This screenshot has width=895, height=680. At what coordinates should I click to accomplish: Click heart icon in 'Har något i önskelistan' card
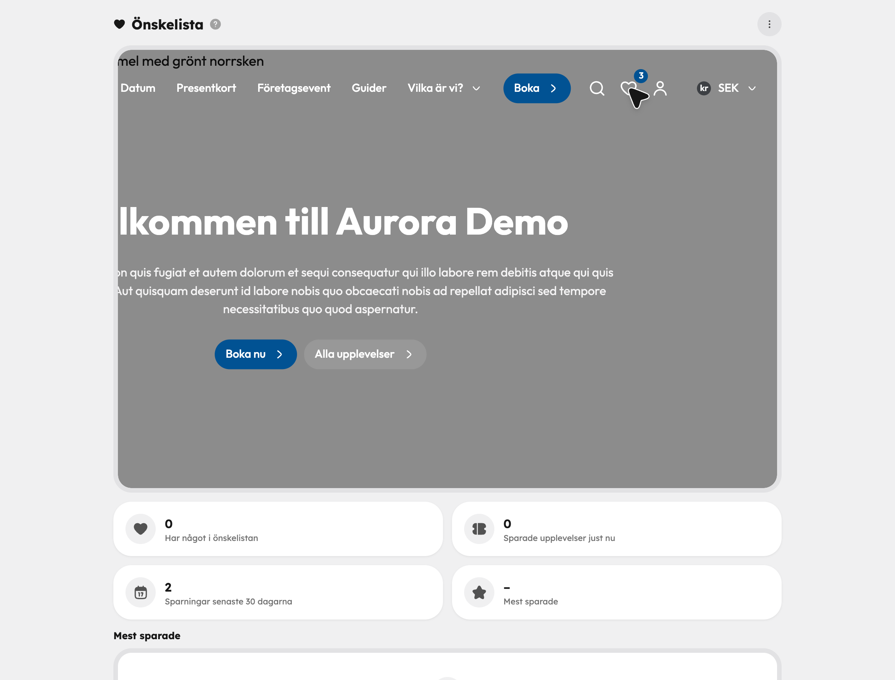pos(141,529)
